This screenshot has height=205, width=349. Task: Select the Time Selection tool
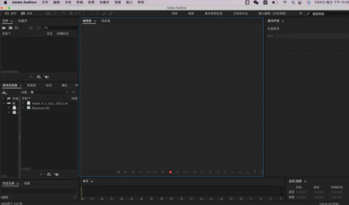tap(84, 14)
